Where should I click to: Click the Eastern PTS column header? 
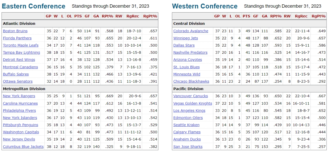pos(78,16)
